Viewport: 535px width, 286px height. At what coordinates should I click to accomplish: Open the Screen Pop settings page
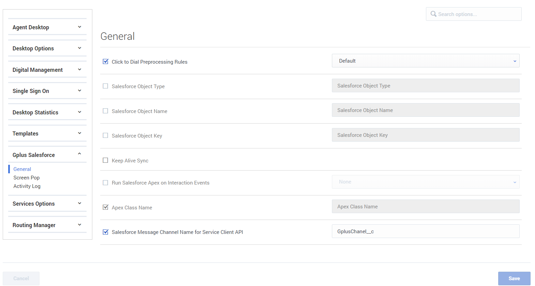(x=27, y=178)
